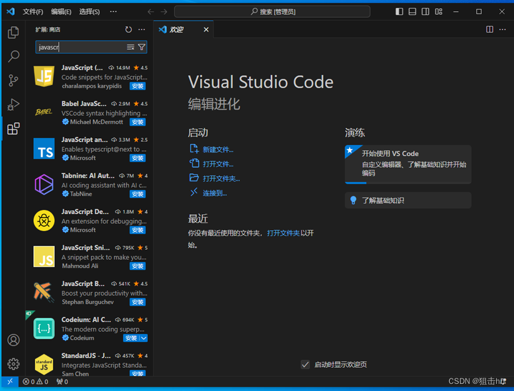Screen dimensions: 514x391
Task: Click the 连接到... link
Action: point(215,193)
